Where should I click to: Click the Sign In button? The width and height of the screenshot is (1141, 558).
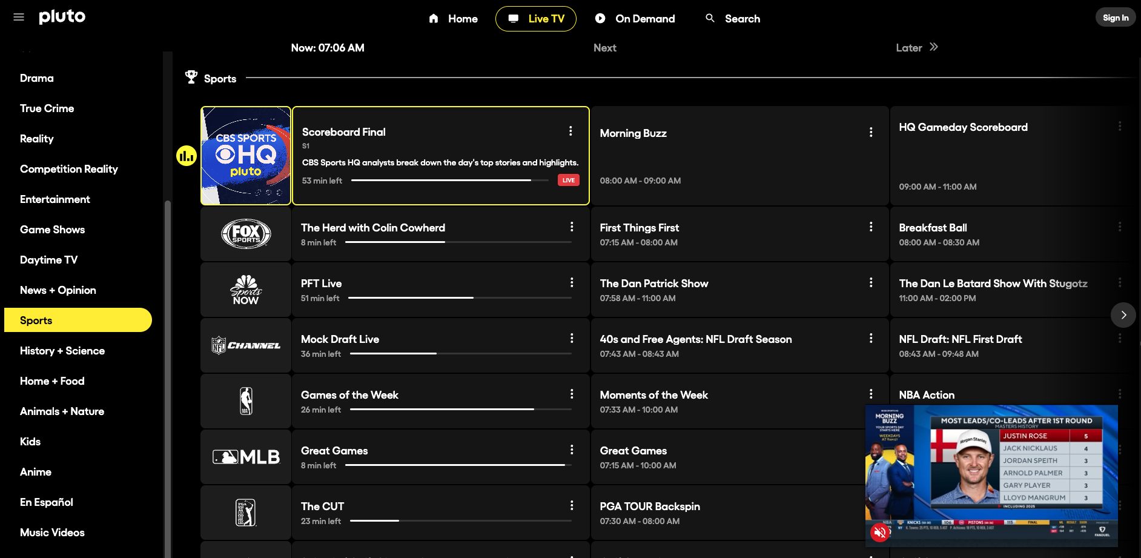(x=1115, y=17)
